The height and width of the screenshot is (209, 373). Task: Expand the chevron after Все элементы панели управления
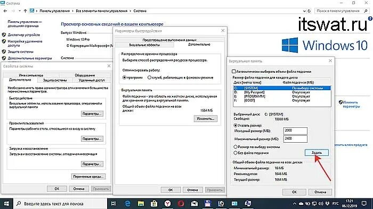pyautogui.click(x=131, y=11)
